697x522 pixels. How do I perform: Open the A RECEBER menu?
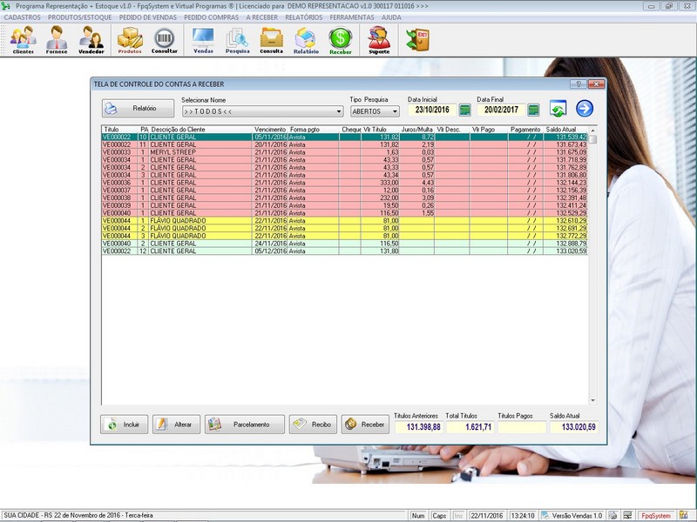pos(262,17)
